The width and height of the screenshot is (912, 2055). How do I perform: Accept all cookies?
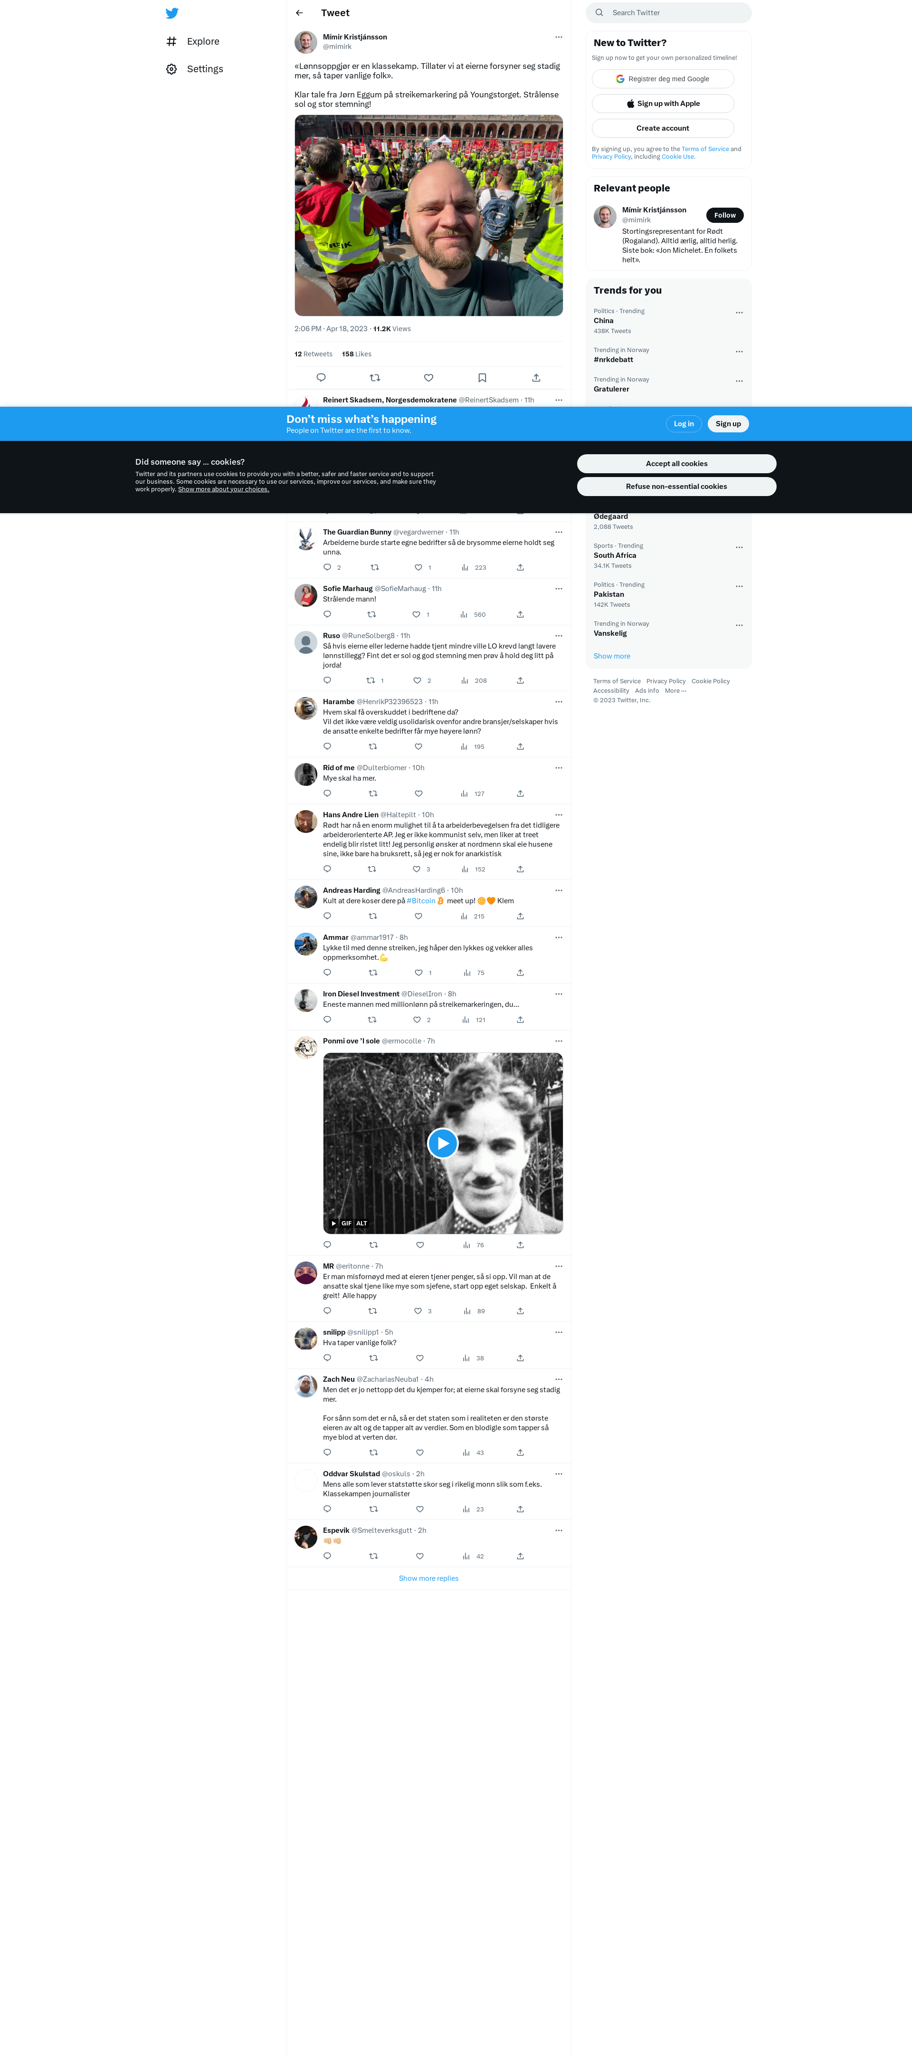(676, 463)
